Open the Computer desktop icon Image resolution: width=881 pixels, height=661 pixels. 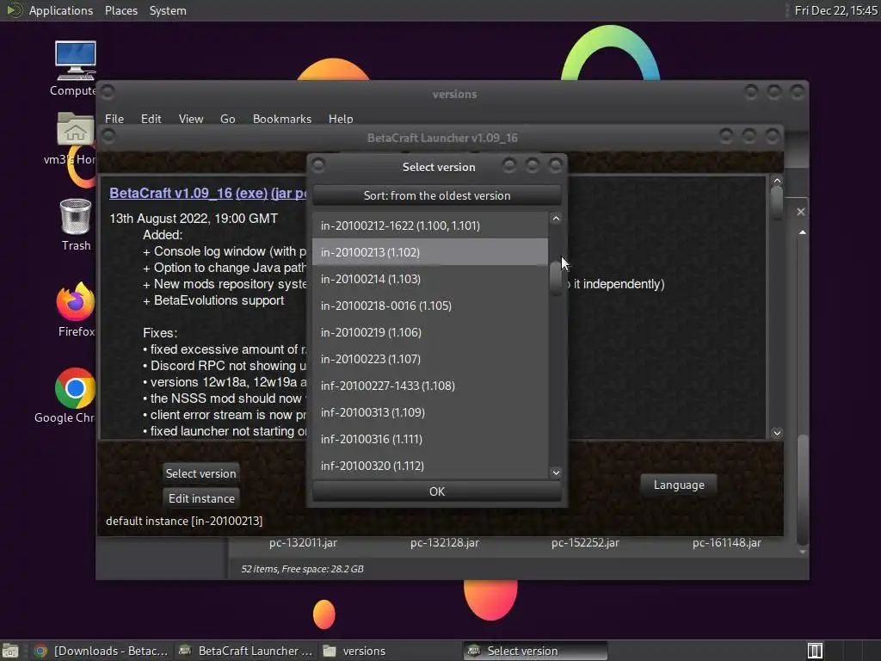pos(76,61)
